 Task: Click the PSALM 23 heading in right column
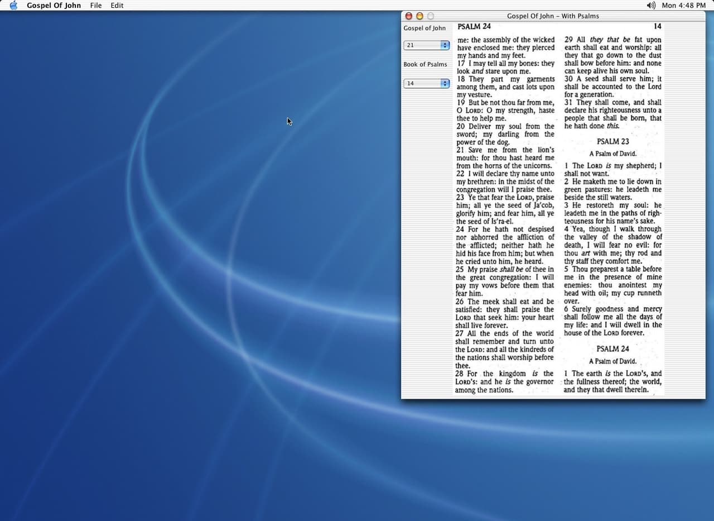coord(612,141)
